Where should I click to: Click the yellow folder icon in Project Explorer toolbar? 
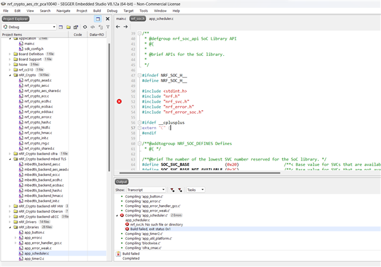[x=68, y=27]
